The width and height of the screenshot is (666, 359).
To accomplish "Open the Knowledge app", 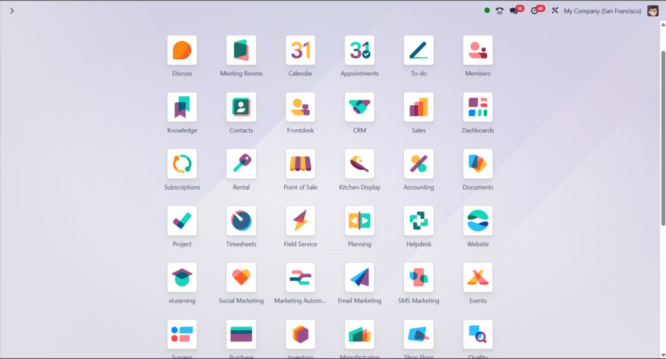I will (182, 107).
